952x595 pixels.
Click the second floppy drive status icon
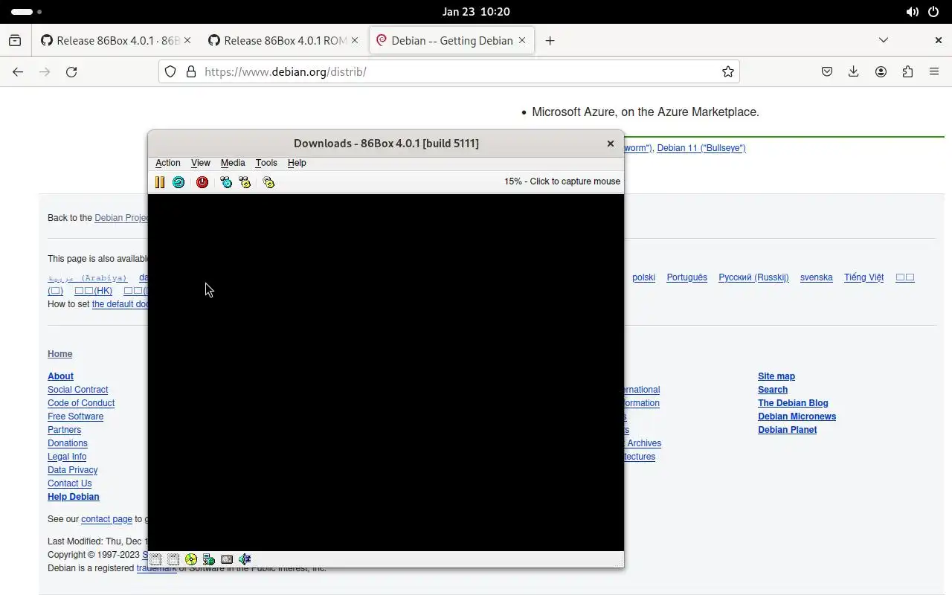tap(173, 559)
